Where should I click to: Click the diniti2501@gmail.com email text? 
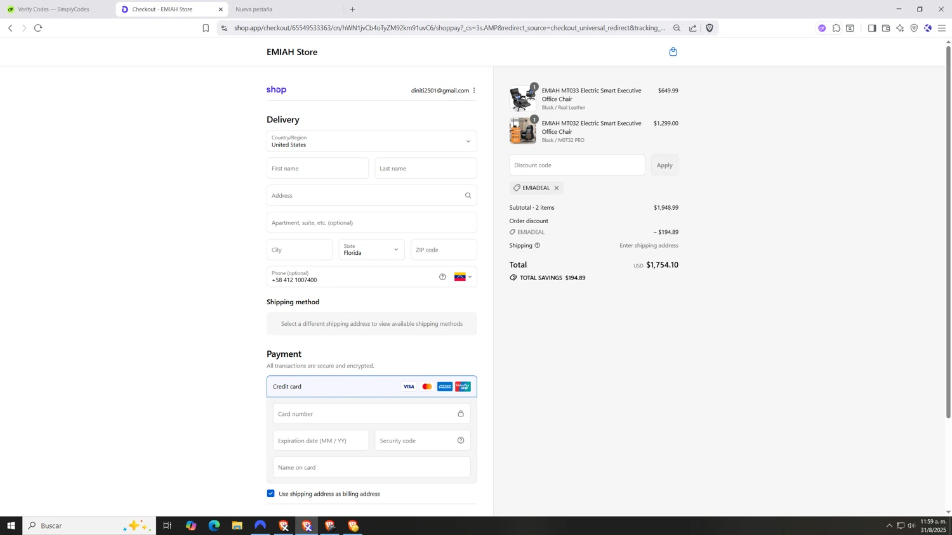point(440,90)
